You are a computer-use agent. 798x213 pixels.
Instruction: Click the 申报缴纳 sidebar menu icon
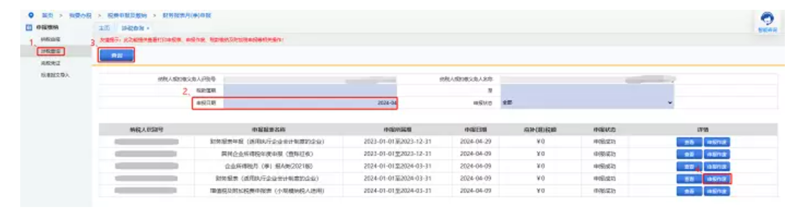29,27
